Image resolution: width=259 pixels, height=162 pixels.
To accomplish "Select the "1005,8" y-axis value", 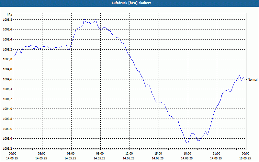I will pyautogui.click(x=7, y=20).
